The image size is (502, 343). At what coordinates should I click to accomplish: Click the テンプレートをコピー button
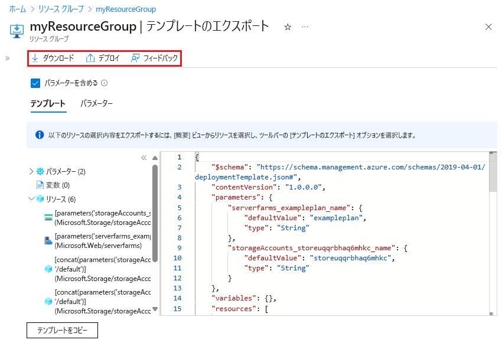[x=62, y=330]
